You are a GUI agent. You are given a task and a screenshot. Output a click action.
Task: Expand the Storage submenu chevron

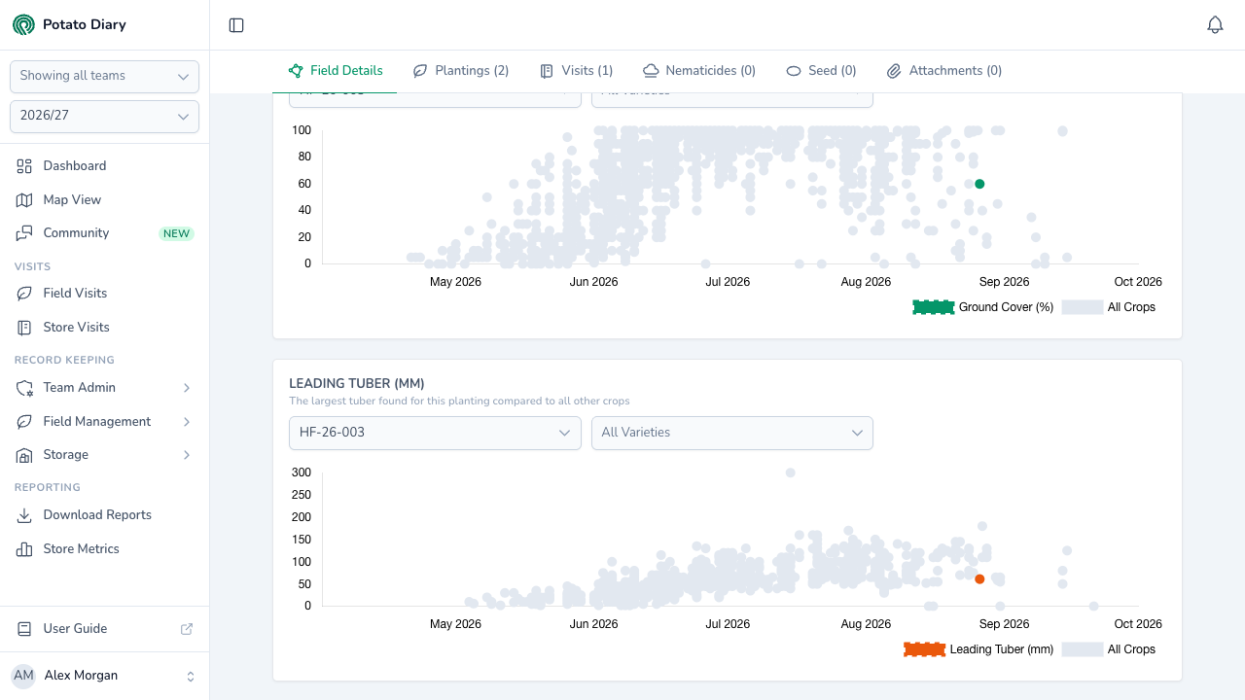point(187,455)
